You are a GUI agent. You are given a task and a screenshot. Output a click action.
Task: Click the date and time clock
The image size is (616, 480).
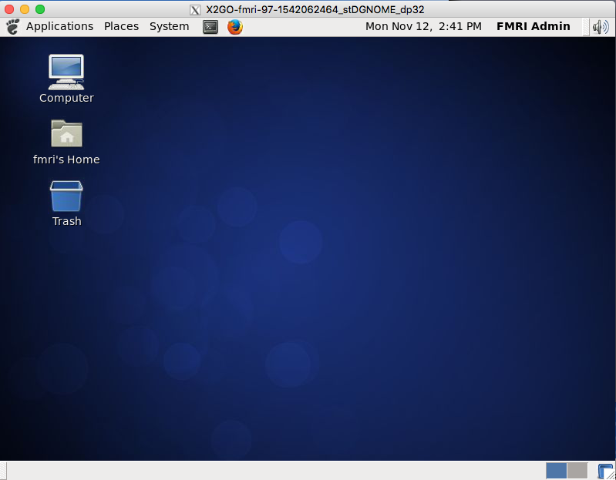click(x=423, y=26)
